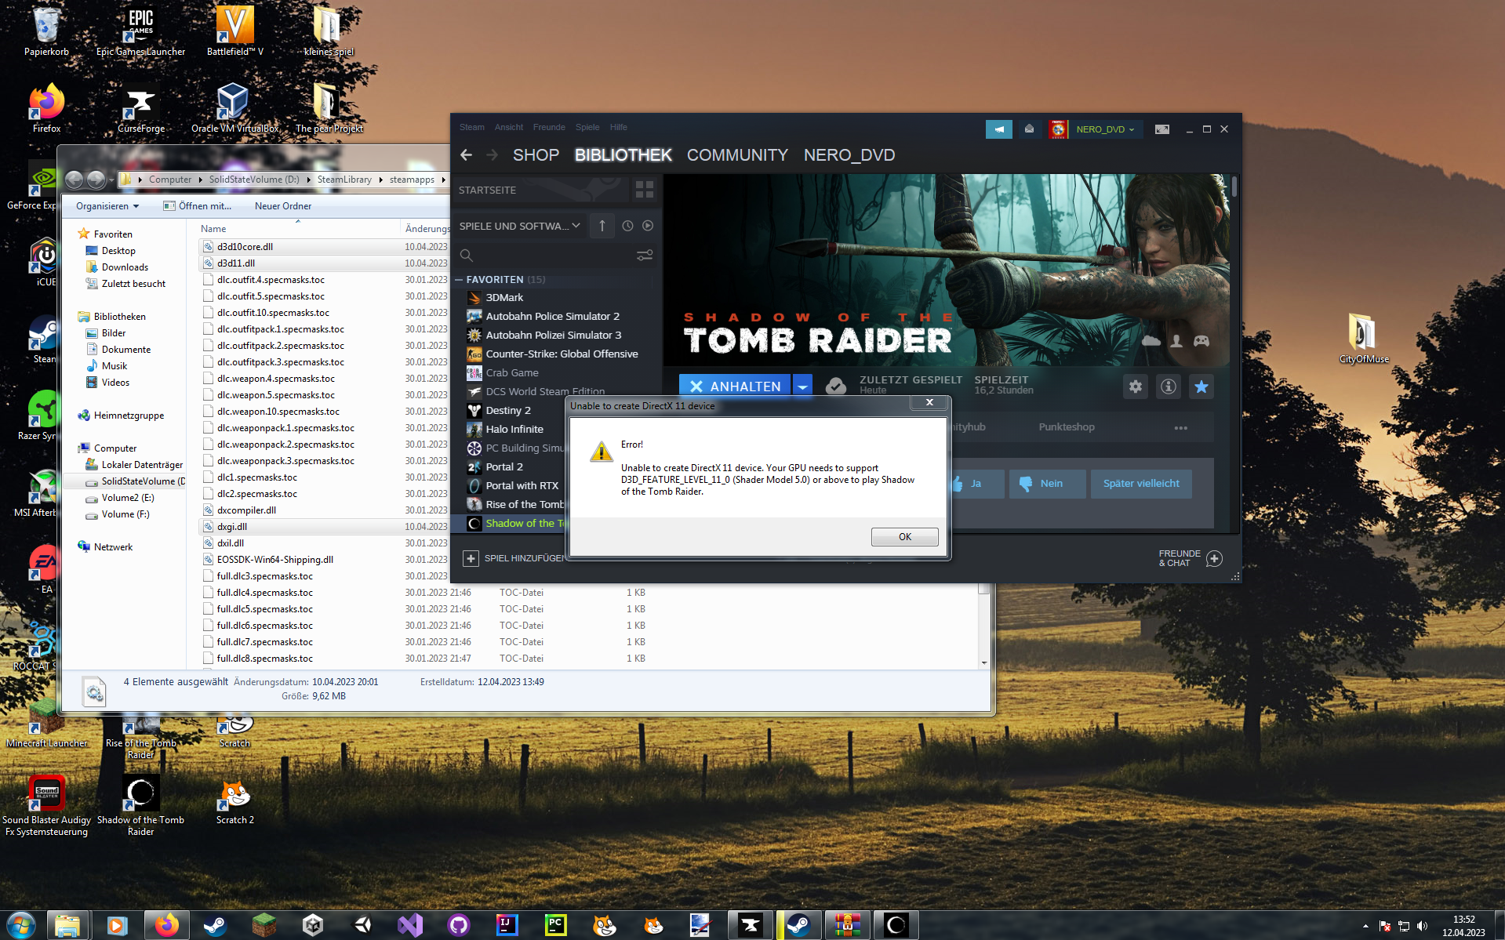The width and height of the screenshot is (1505, 940).
Task: Switch Steam library to grid view icon
Action: click(x=645, y=190)
